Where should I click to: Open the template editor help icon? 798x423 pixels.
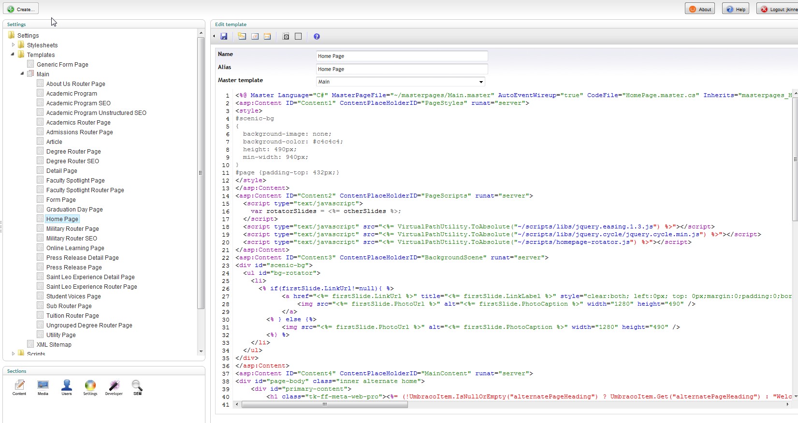tap(317, 36)
